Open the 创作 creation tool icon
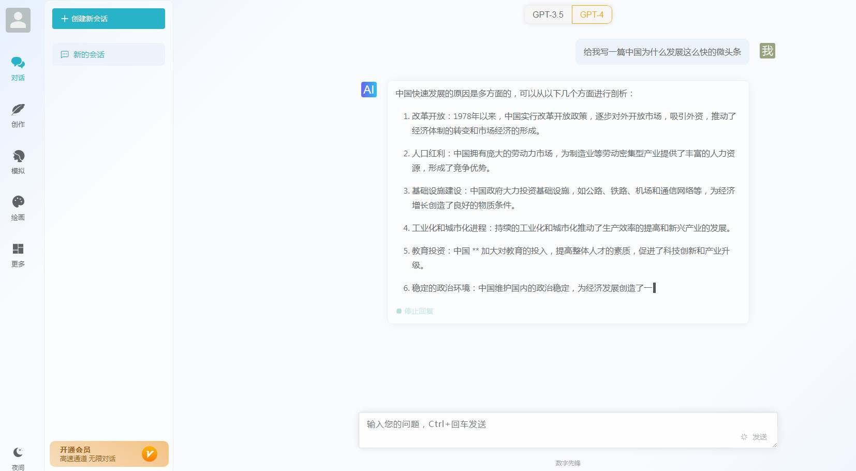The width and height of the screenshot is (856, 471). [18, 110]
